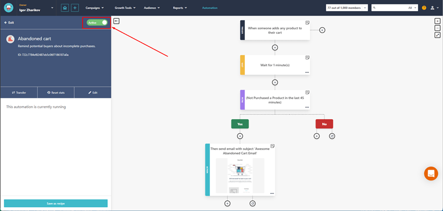The image size is (443, 211).
Task: Open note icon on send email step
Action: pos(272,146)
